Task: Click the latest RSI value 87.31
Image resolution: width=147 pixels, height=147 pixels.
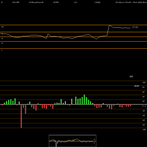Action: 135,27
